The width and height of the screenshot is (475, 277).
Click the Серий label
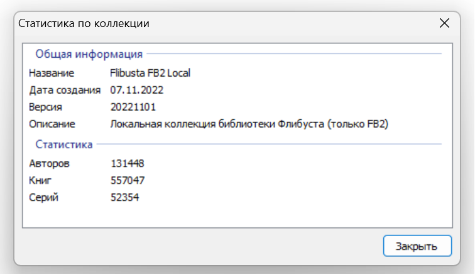tap(45, 197)
